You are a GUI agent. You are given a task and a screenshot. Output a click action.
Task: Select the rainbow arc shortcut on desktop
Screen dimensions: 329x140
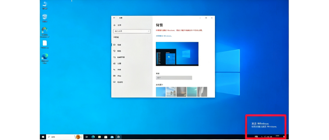point(45,32)
